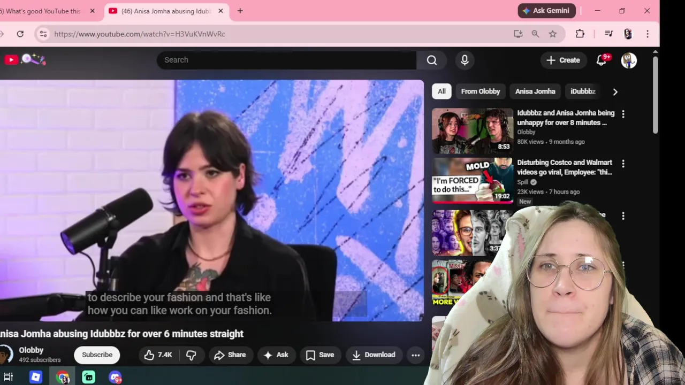Open Streamlabs from the taskbar
The image size is (685, 385).
[89, 377]
